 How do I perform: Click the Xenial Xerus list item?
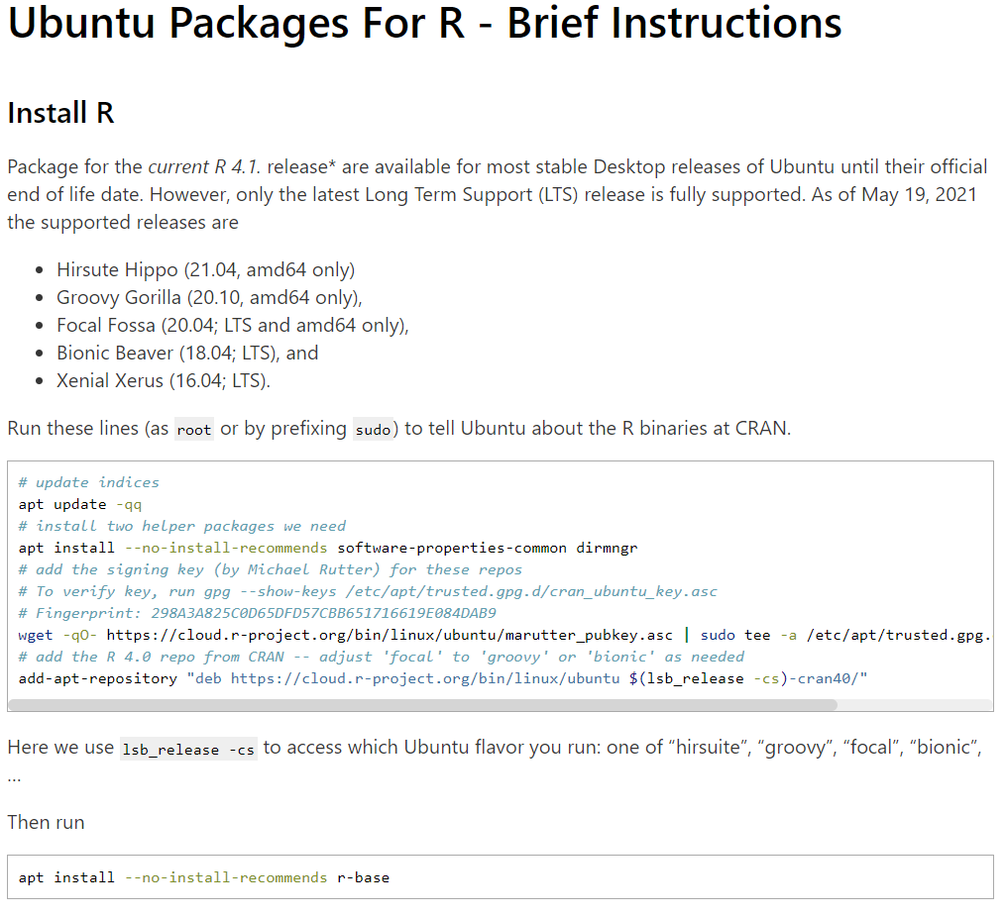coord(164,380)
